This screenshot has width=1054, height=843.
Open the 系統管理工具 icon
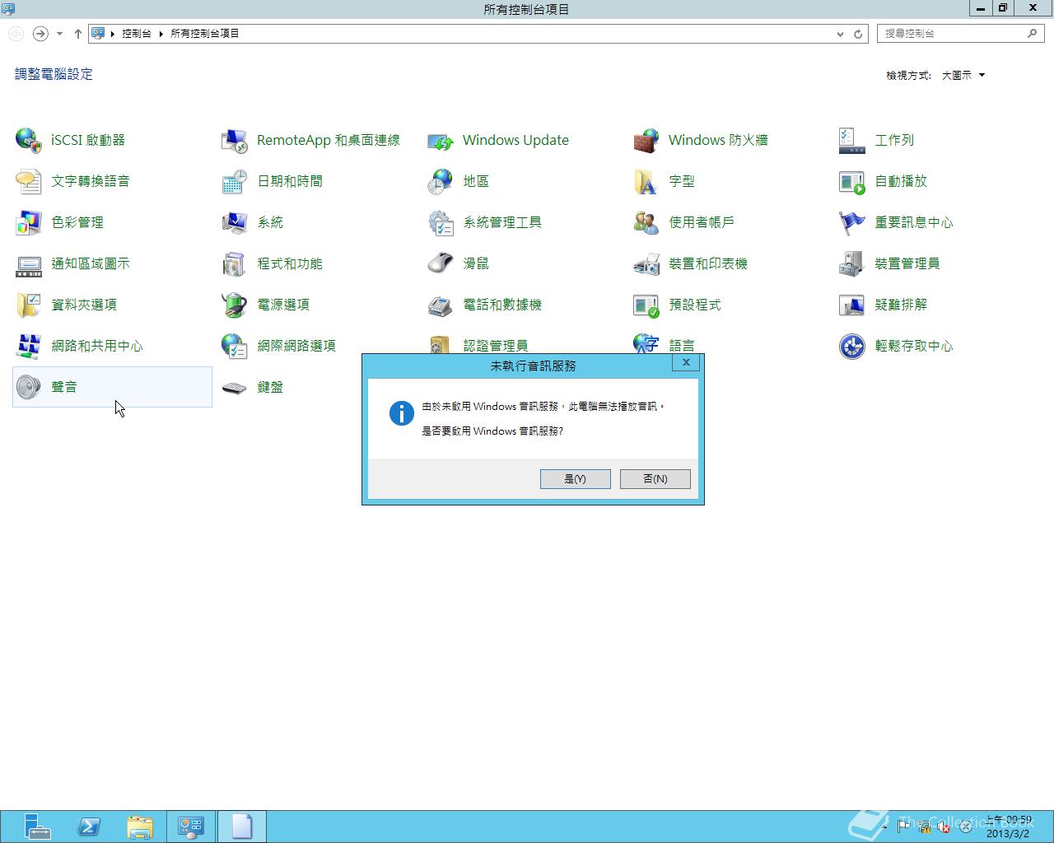pyautogui.click(x=441, y=222)
